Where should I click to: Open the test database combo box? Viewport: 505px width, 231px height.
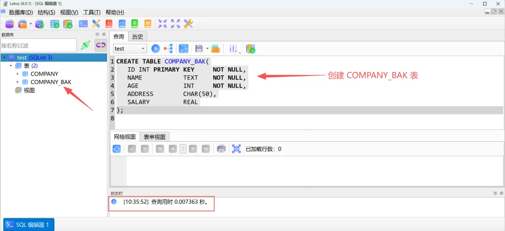pos(130,49)
